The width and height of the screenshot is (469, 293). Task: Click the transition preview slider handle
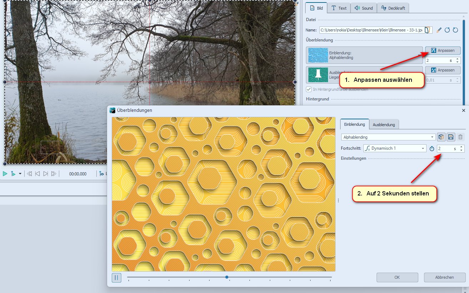227,277
